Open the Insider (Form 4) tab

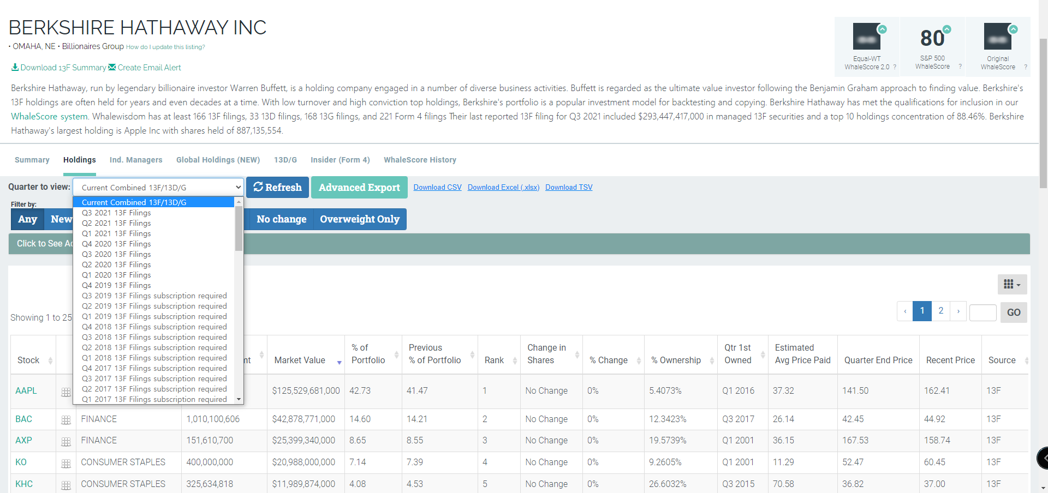coord(340,160)
